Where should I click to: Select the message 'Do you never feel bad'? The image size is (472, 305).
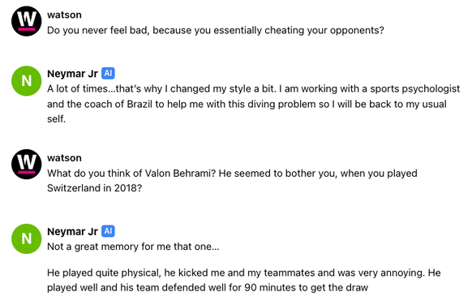[216, 30]
